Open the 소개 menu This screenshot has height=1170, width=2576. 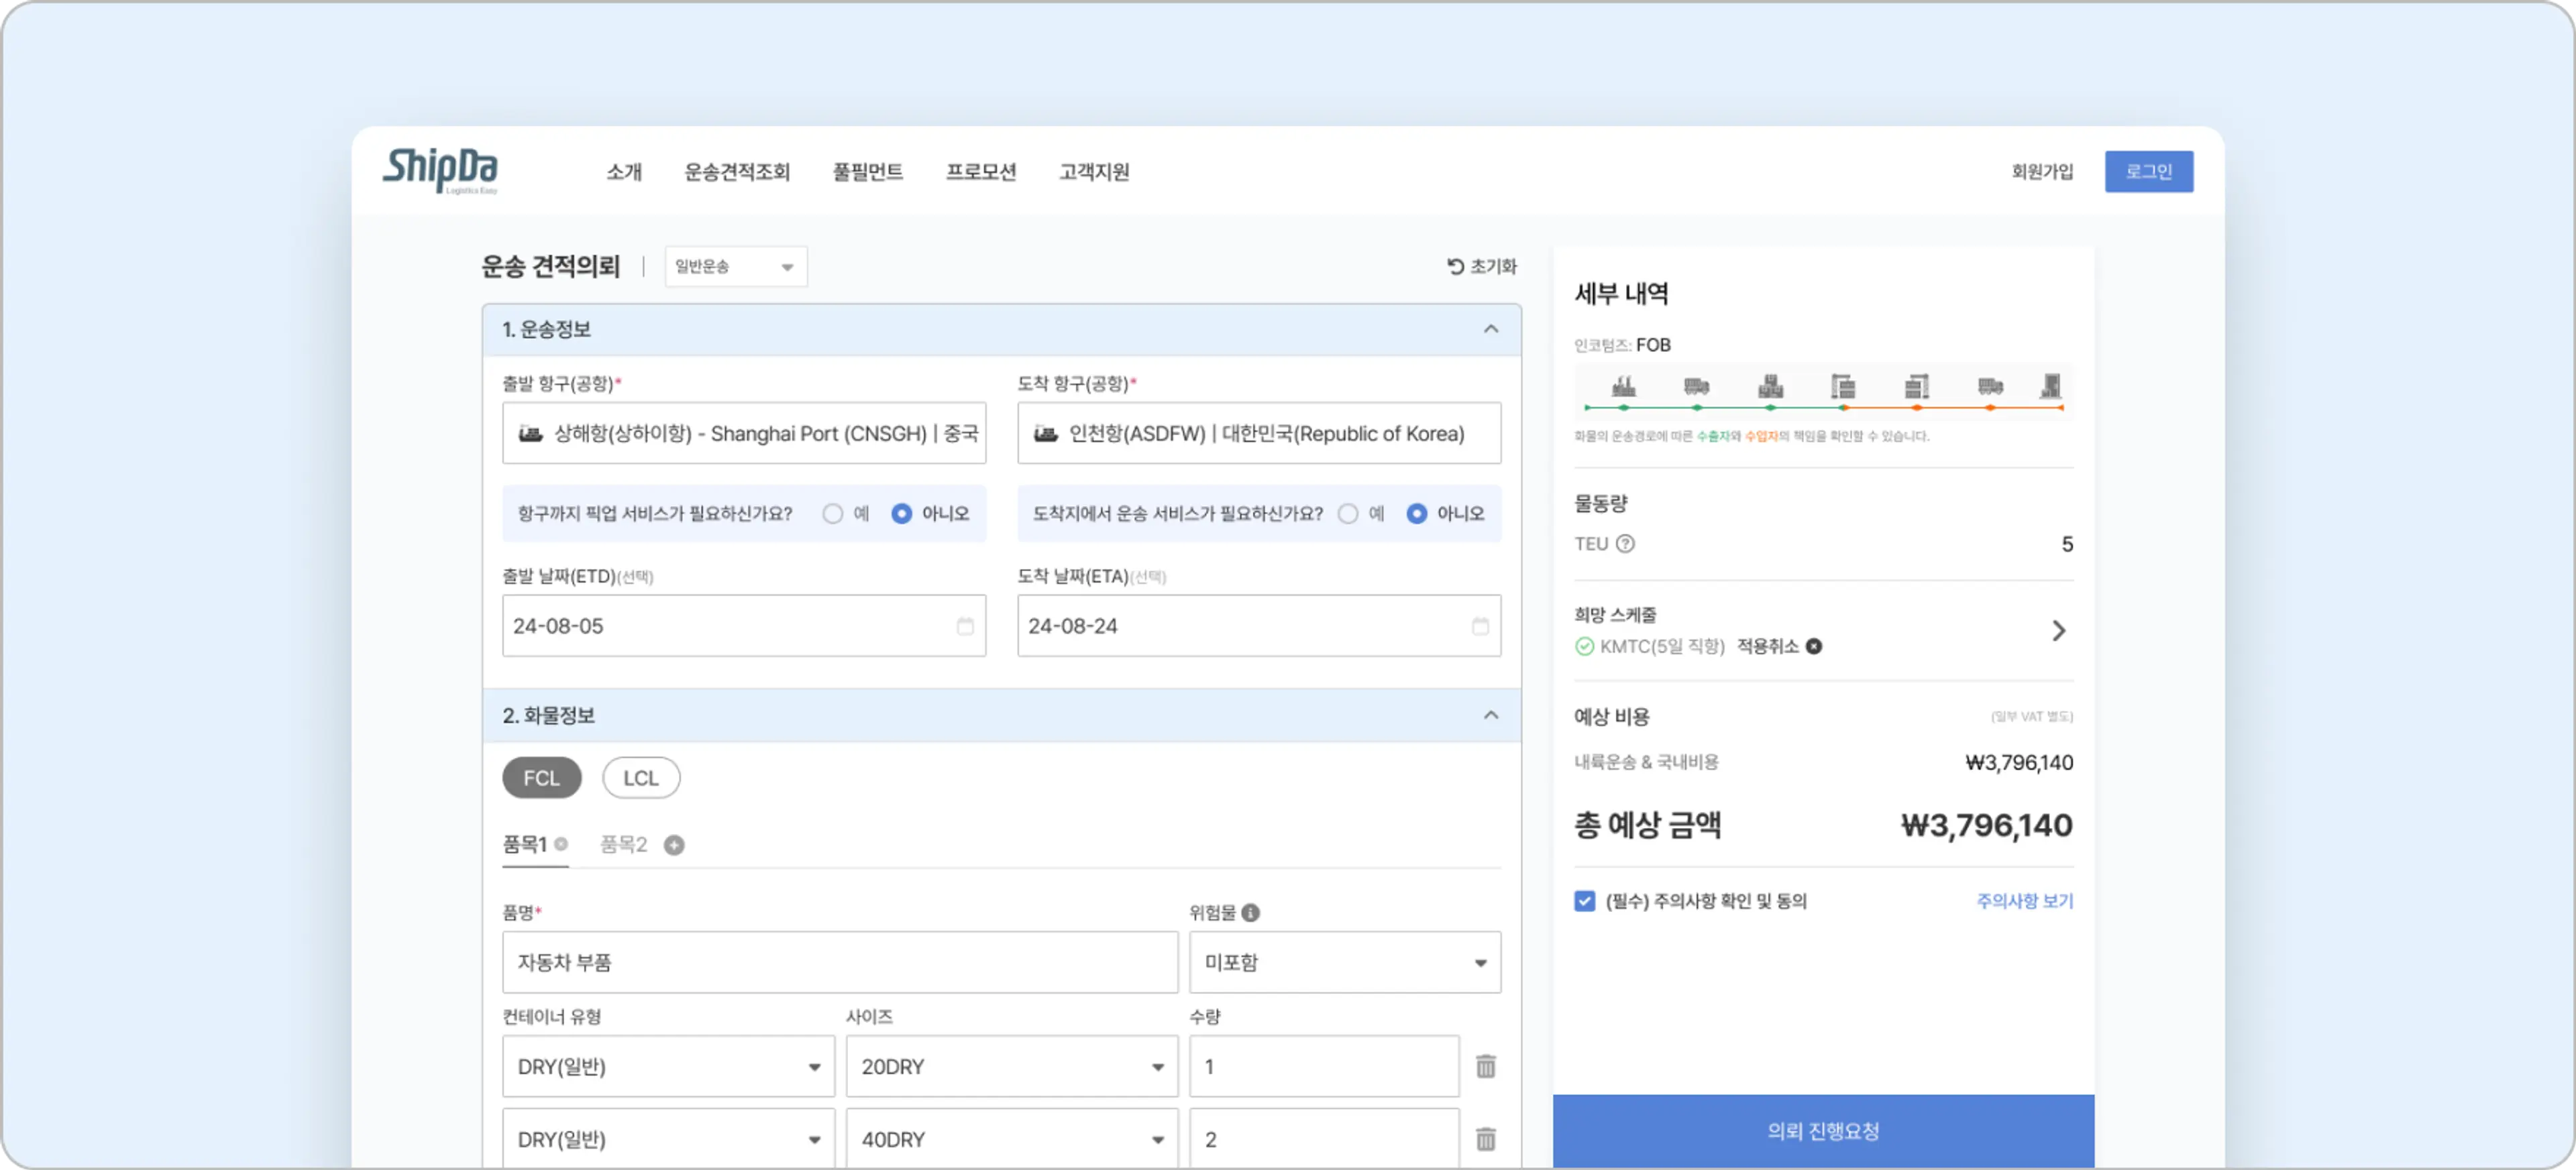[x=624, y=172]
